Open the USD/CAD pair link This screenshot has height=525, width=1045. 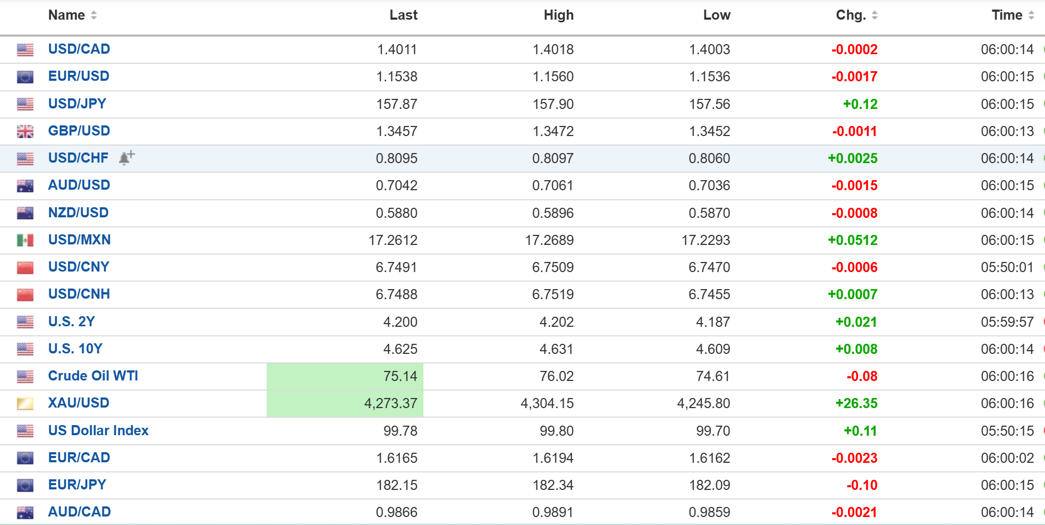[x=79, y=49]
